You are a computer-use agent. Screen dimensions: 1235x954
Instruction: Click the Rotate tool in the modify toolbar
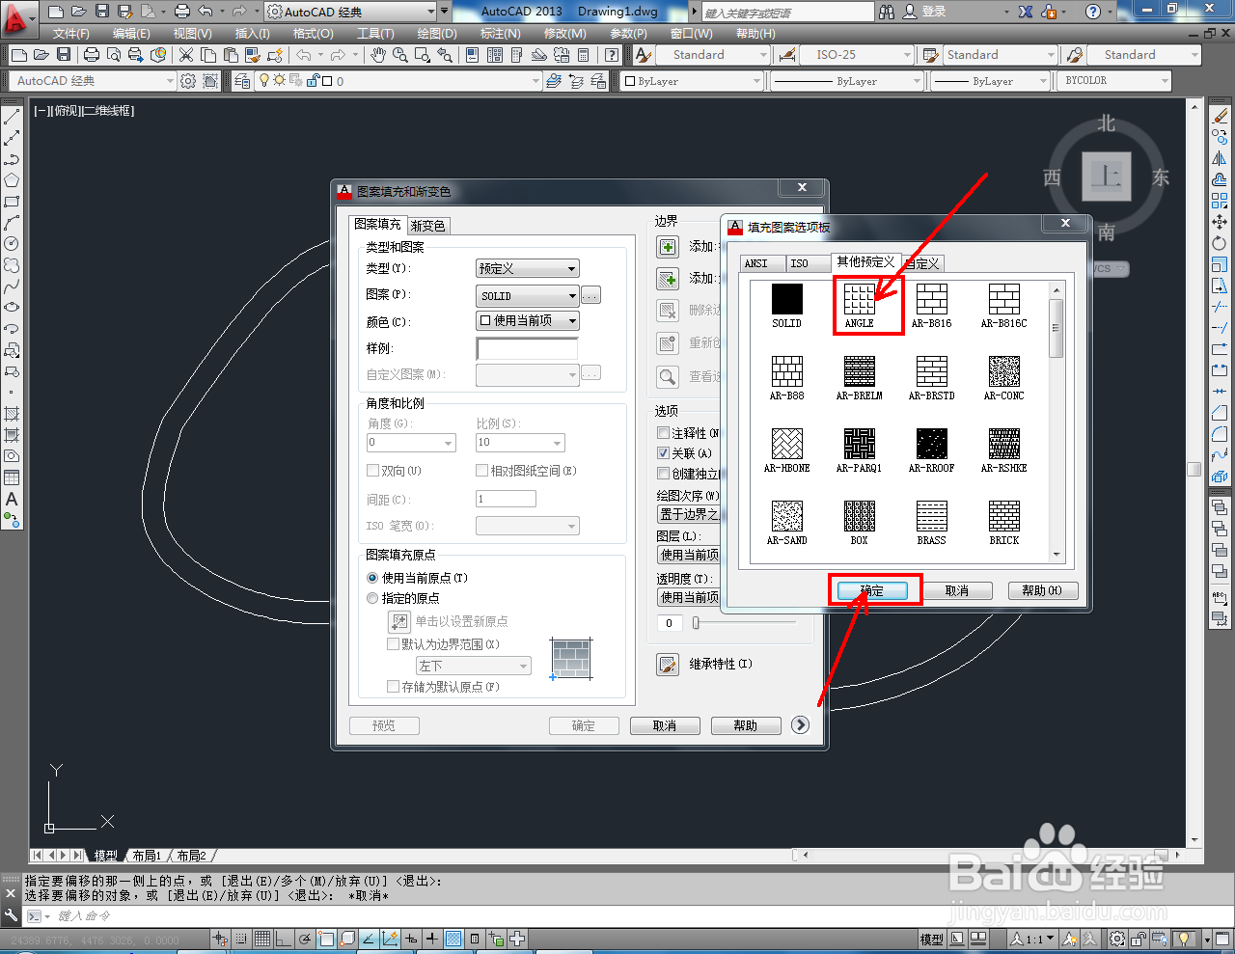pyautogui.click(x=1220, y=243)
